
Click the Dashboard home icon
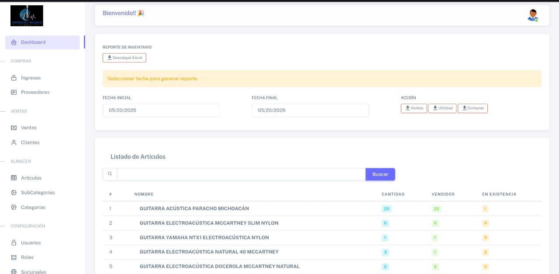tap(14, 42)
